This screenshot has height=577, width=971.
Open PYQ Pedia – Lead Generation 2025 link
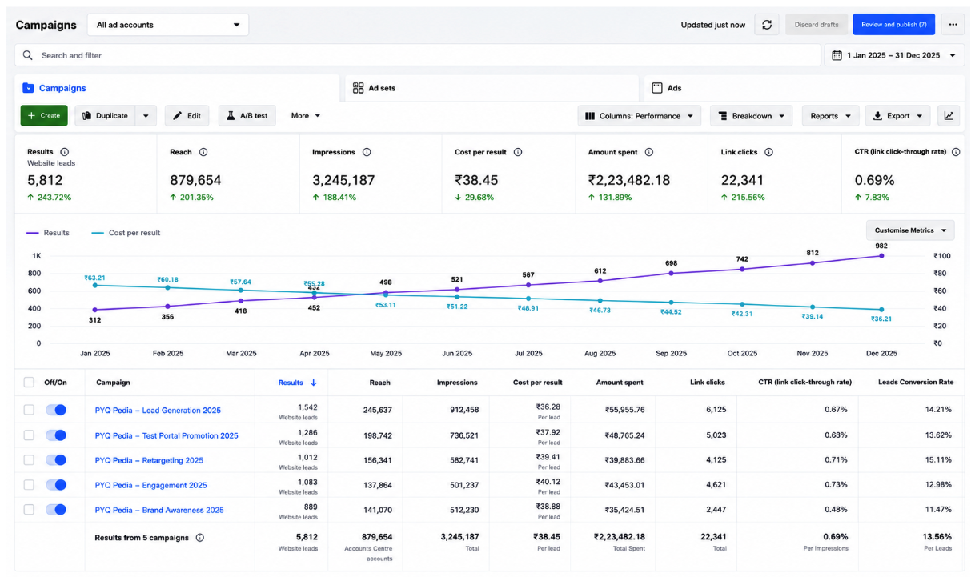point(158,411)
